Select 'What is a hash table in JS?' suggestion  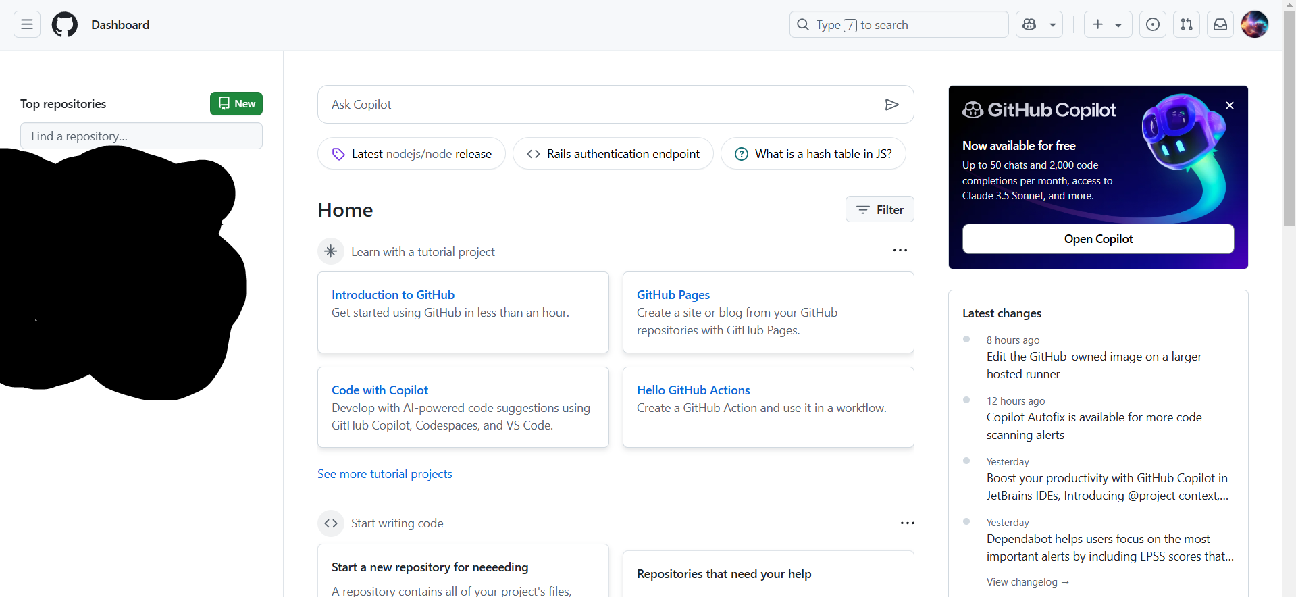click(813, 153)
